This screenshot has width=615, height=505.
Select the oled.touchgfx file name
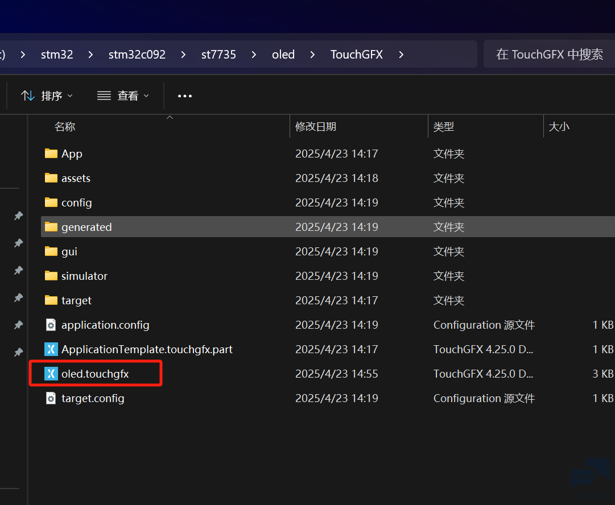[95, 374]
